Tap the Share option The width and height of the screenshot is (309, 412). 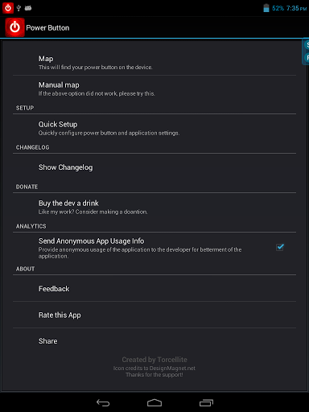(x=154, y=341)
